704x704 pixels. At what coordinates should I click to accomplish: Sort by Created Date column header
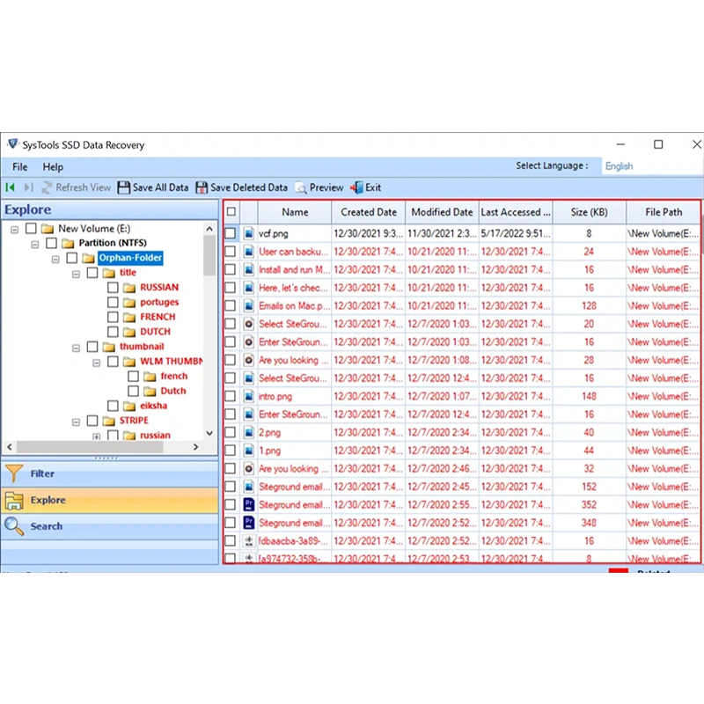(x=369, y=212)
